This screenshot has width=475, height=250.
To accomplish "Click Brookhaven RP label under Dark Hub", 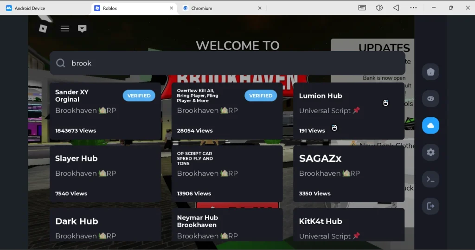I will (86, 236).
